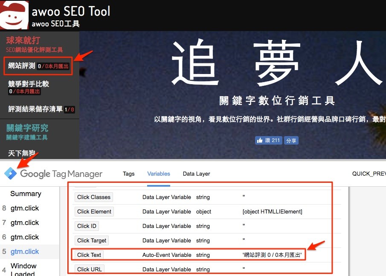Select the Click Text variable row
This screenshot has width=386, height=276.
click(x=89, y=255)
